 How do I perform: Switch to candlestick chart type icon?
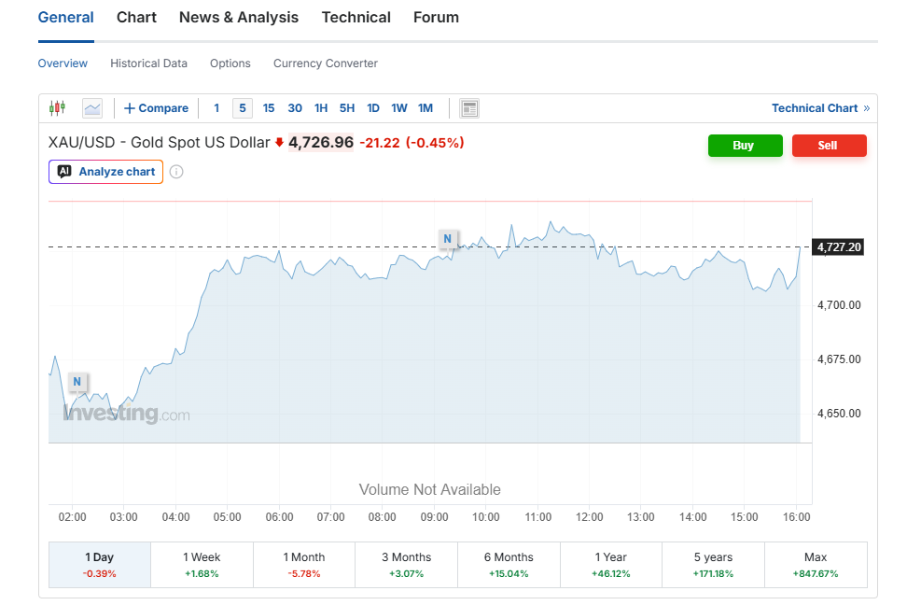(x=57, y=108)
